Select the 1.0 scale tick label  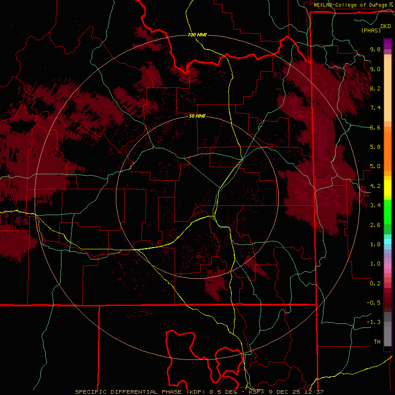click(x=375, y=264)
